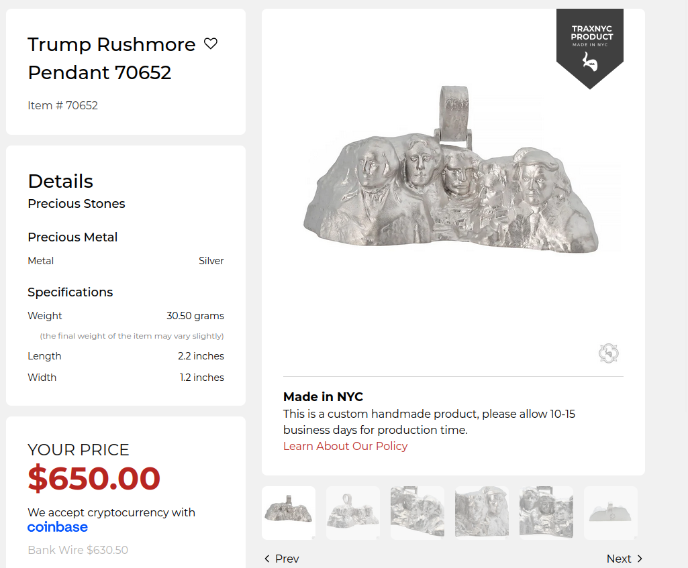The width and height of the screenshot is (688, 568).
Task: Click the Specifications heading
Action: 70,292
